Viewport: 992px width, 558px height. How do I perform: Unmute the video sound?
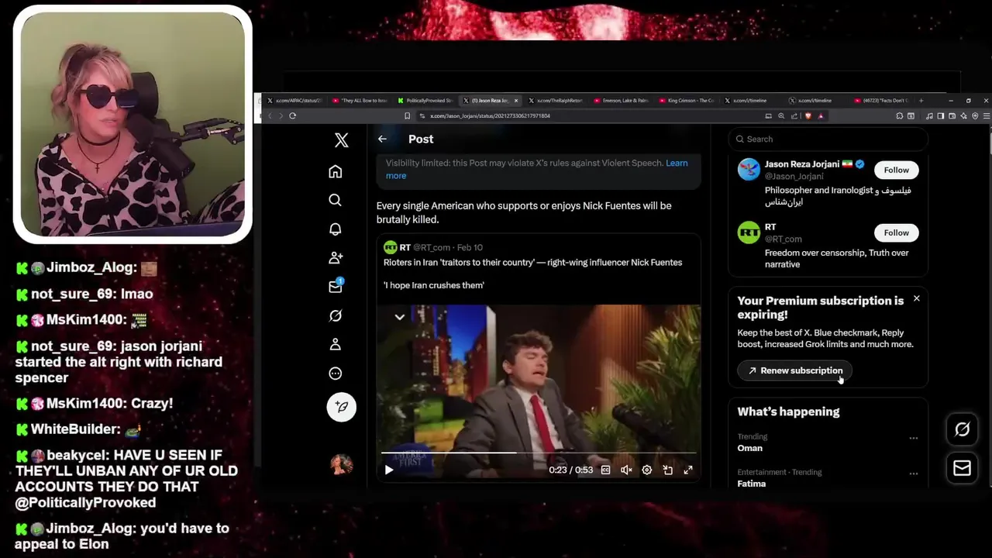626,470
